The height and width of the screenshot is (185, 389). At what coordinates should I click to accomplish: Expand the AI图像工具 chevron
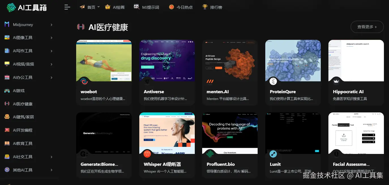[52, 38]
